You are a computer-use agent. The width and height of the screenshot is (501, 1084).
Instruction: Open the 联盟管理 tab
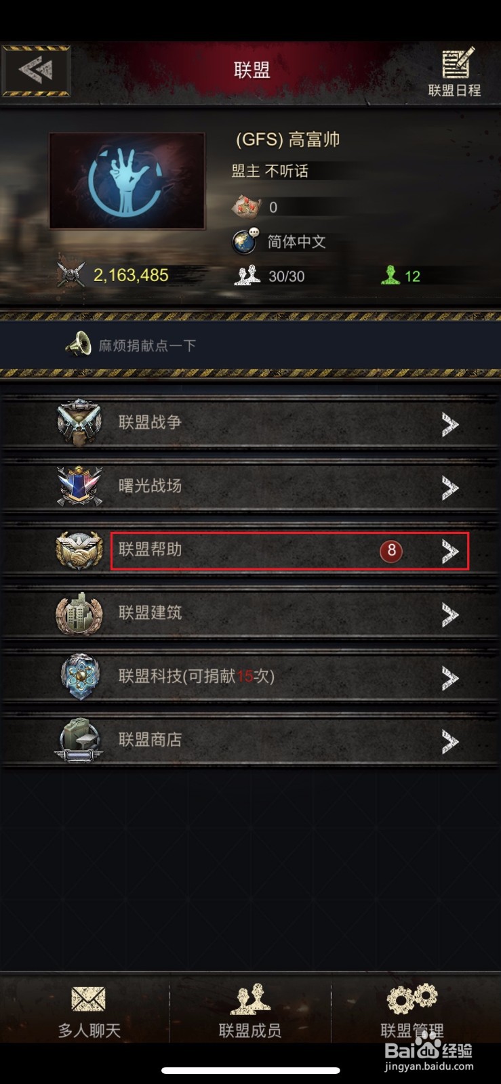(x=412, y=1012)
